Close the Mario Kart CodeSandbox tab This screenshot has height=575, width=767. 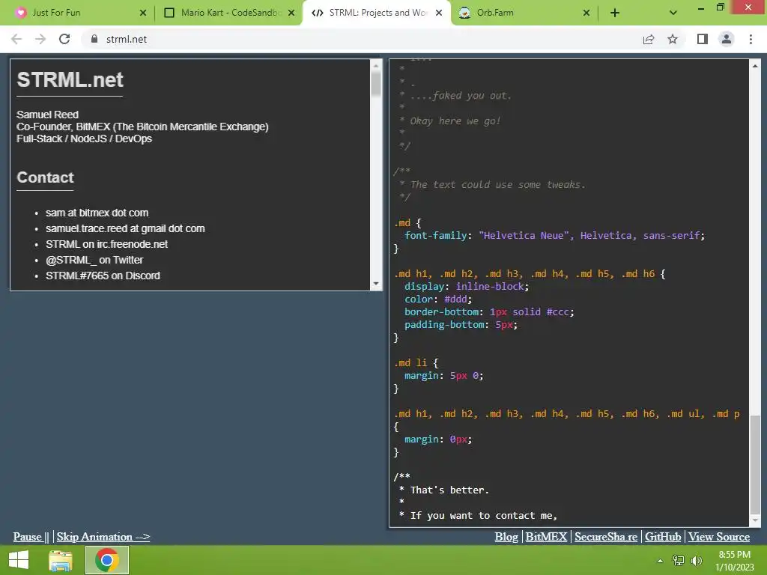coord(291,13)
